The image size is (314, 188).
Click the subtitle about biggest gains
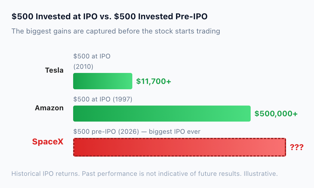[x=116, y=31]
